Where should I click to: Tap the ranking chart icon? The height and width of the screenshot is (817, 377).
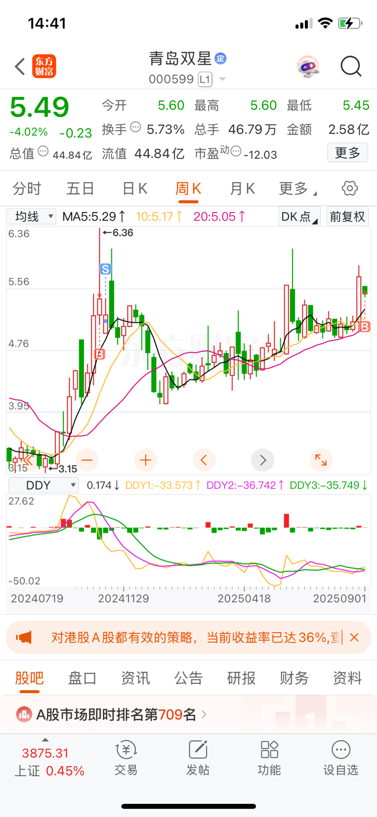pos(24,714)
